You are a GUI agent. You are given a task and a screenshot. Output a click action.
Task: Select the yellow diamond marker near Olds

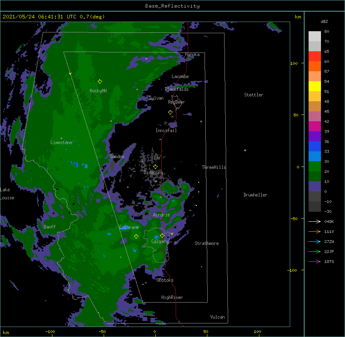[155, 166]
